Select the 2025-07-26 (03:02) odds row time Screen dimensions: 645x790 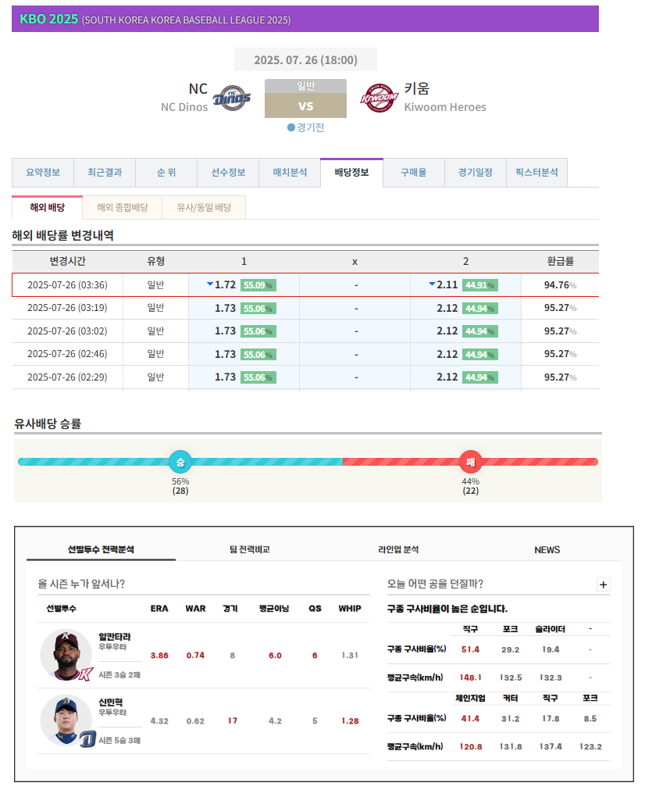(67, 331)
